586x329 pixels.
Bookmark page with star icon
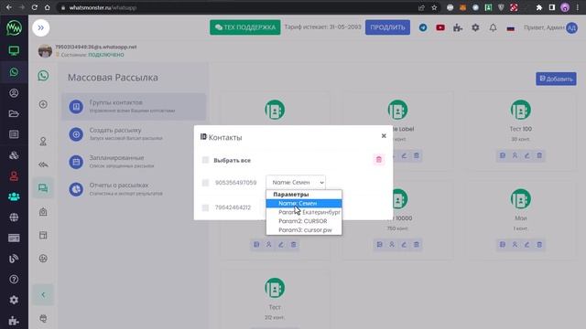tap(434, 7)
